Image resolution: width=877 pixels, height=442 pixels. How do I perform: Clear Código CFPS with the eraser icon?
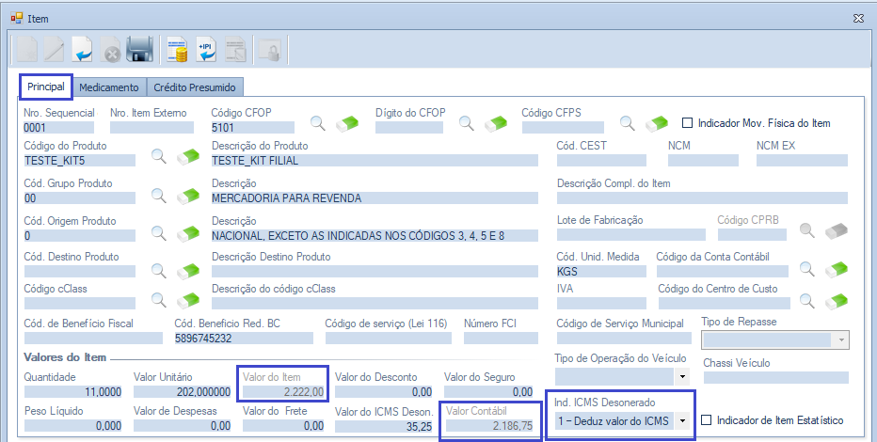coord(656,123)
